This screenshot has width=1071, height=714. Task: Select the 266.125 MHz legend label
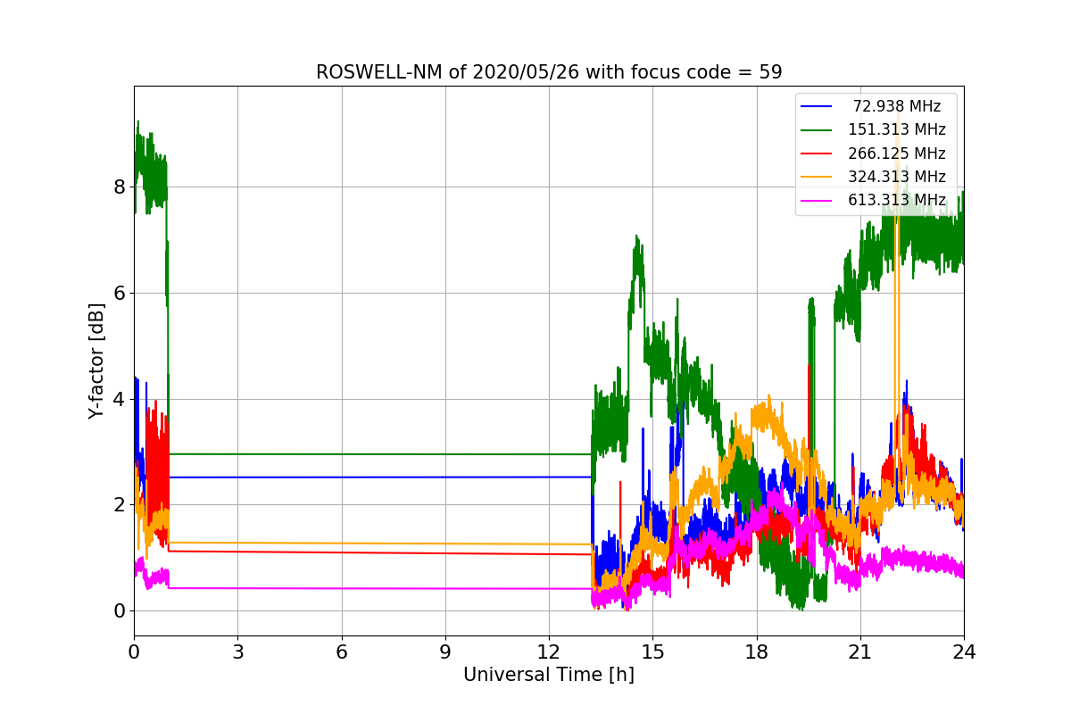pyautogui.click(x=897, y=154)
